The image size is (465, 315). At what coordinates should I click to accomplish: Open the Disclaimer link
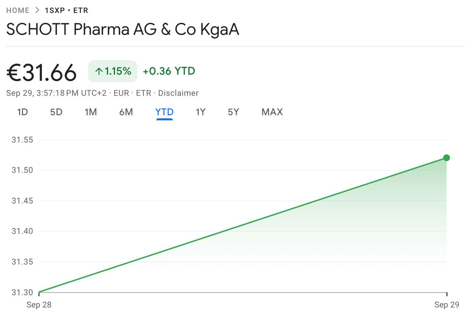point(178,93)
